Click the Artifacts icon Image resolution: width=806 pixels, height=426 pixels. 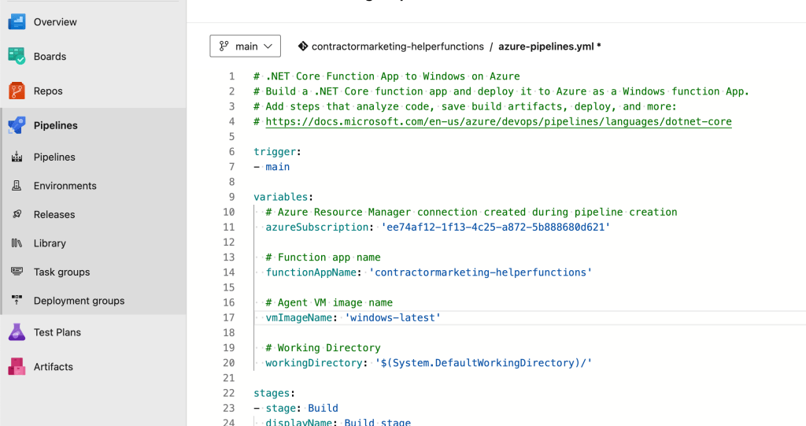(x=17, y=366)
